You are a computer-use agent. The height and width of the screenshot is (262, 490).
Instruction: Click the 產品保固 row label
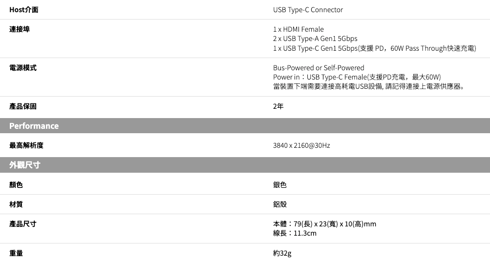point(23,106)
